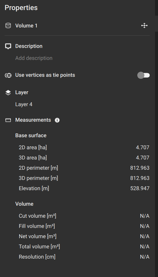Click the Resolution [cm] row label

[37, 257]
